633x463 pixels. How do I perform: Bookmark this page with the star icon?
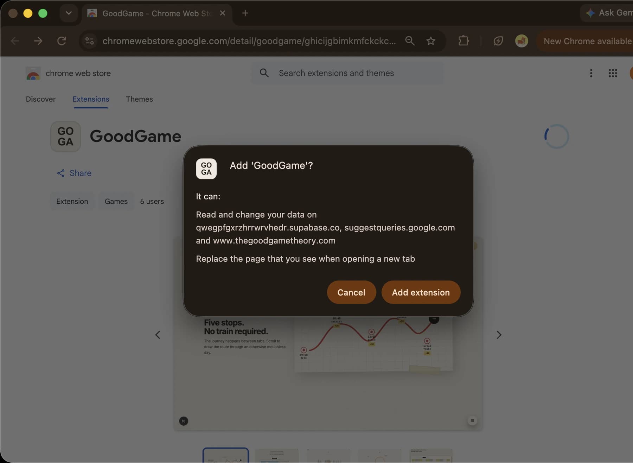(431, 41)
